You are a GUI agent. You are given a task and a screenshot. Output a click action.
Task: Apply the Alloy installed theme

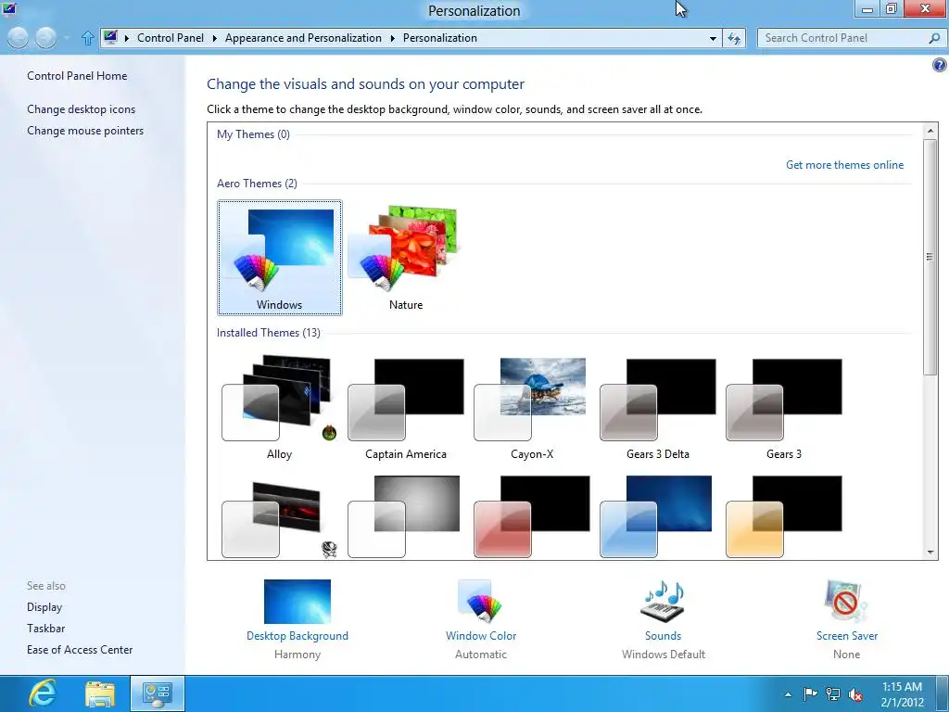[279, 409]
